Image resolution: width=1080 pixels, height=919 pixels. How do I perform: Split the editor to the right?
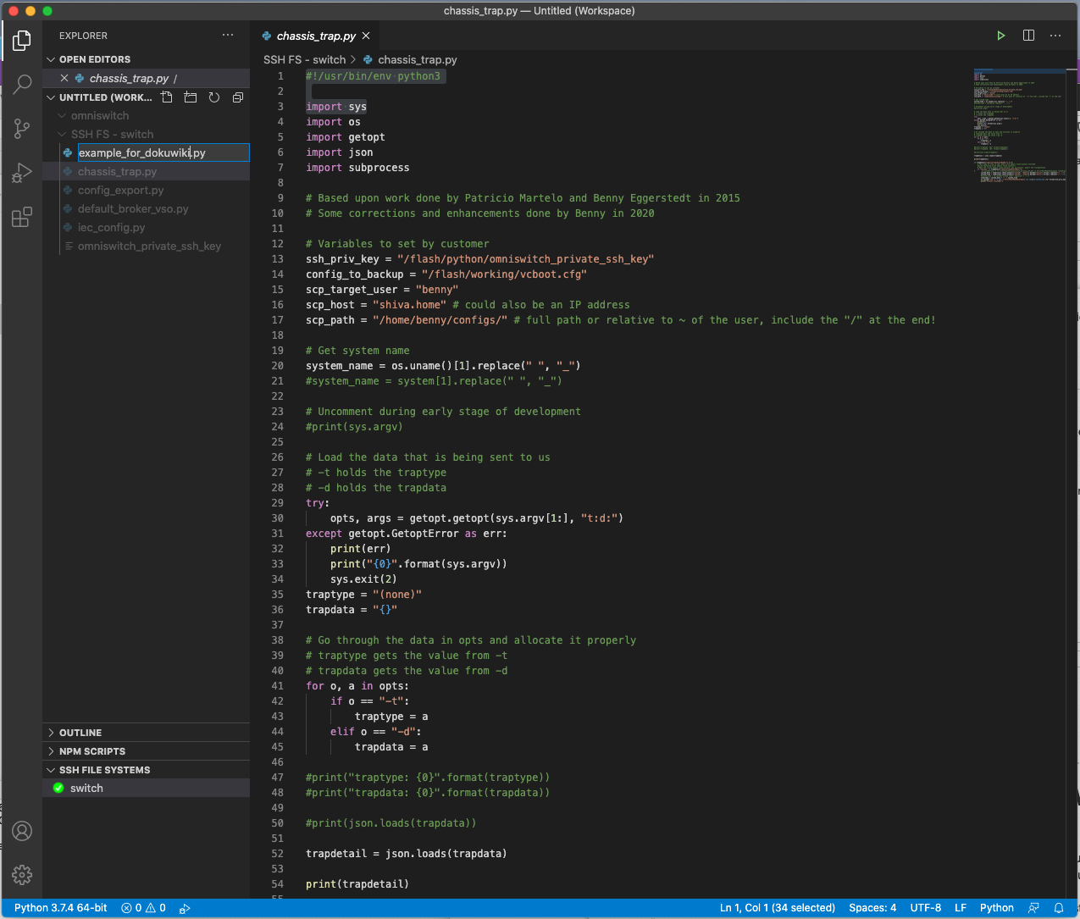(1028, 36)
